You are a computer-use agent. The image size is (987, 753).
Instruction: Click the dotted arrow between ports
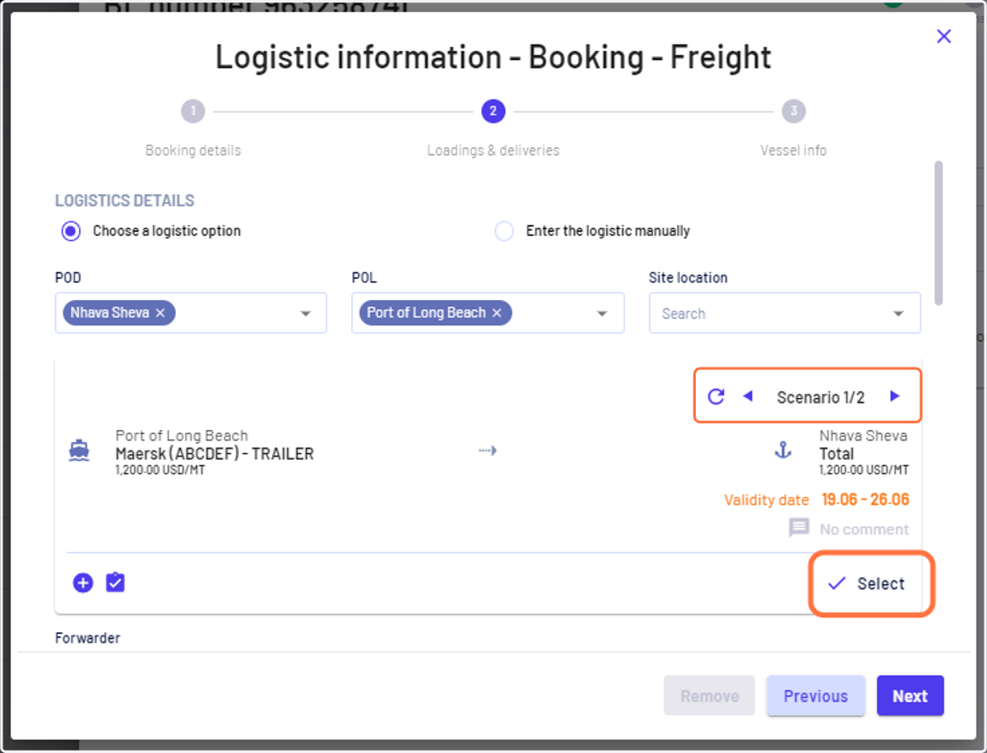pos(488,450)
